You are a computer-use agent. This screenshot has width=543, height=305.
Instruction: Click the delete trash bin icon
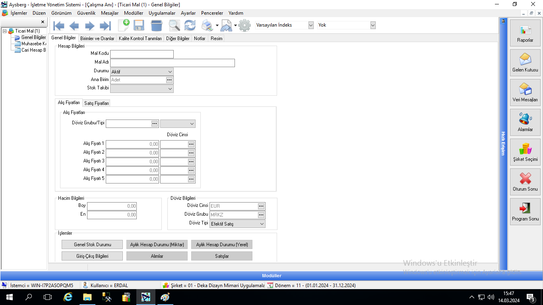[x=157, y=26]
